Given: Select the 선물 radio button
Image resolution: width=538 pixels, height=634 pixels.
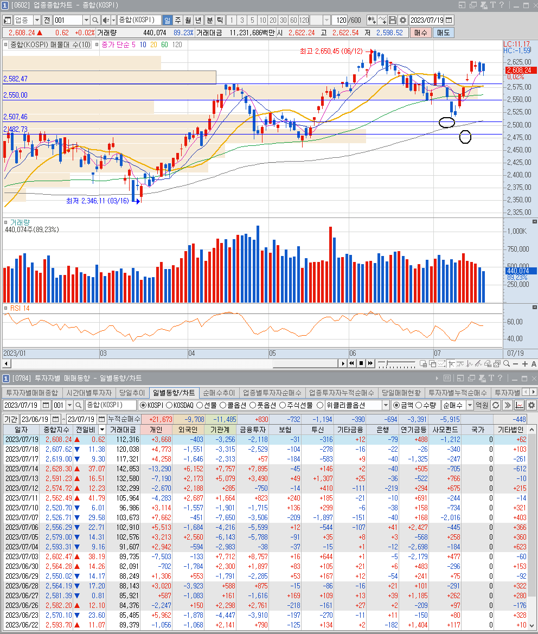Looking at the screenshot, I should (x=199, y=405).
